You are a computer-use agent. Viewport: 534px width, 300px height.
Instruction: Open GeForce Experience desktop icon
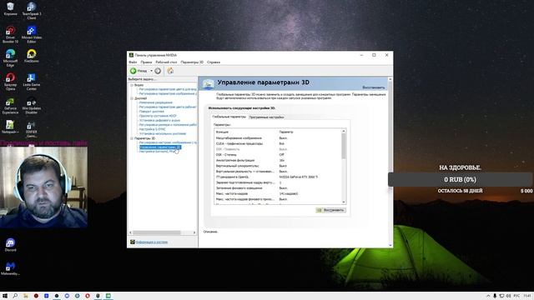(10, 106)
